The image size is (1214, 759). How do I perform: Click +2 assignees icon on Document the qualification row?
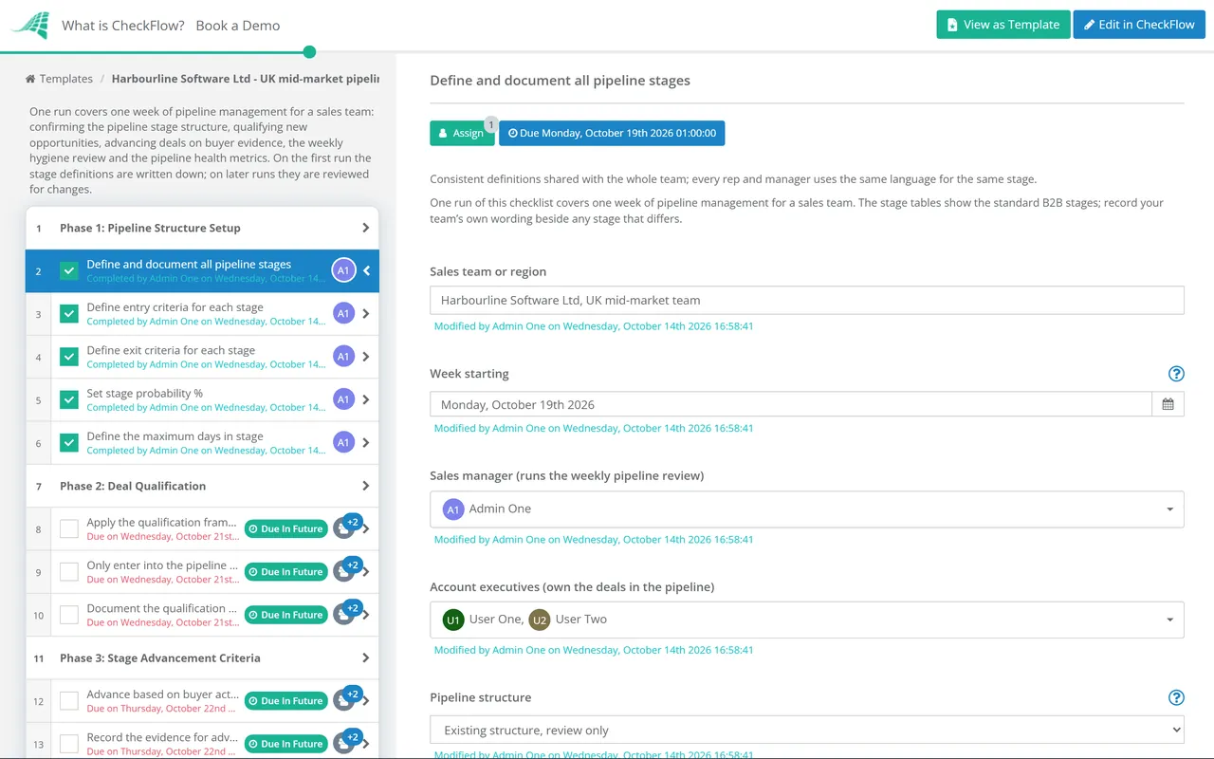pyautogui.click(x=347, y=612)
